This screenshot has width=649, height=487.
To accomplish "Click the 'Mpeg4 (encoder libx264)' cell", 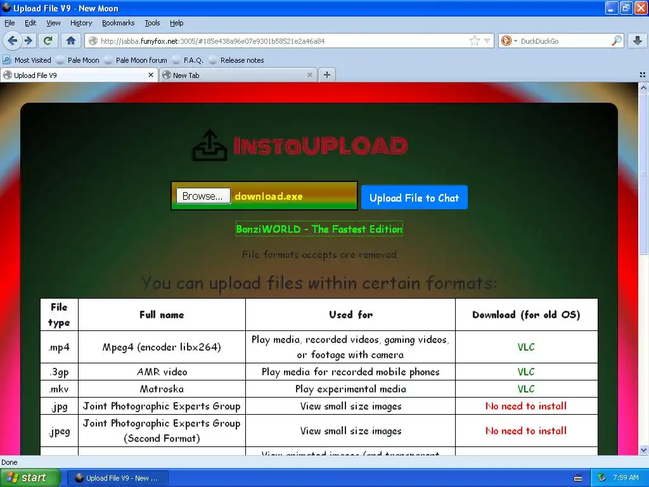I will click(162, 347).
